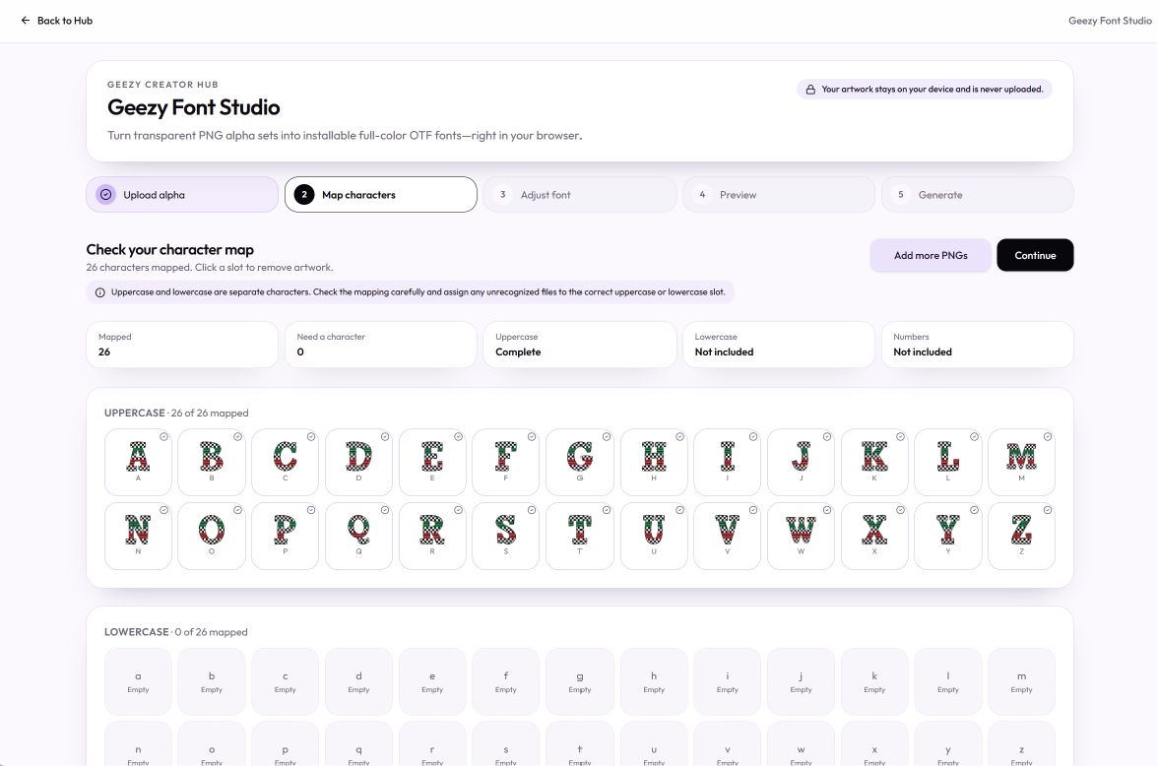Viewport: 1158px width, 766px height.
Task: Click check icon on letter S slot
Action: point(532,510)
